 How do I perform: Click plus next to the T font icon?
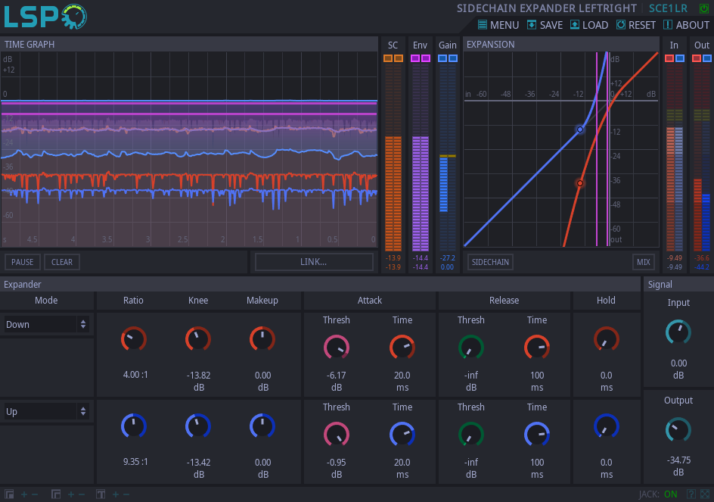click(x=116, y=494)
